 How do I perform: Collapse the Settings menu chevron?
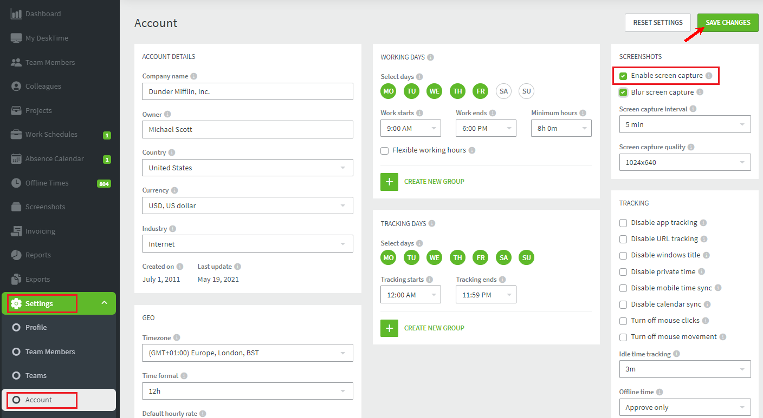(x=104, y=303)
